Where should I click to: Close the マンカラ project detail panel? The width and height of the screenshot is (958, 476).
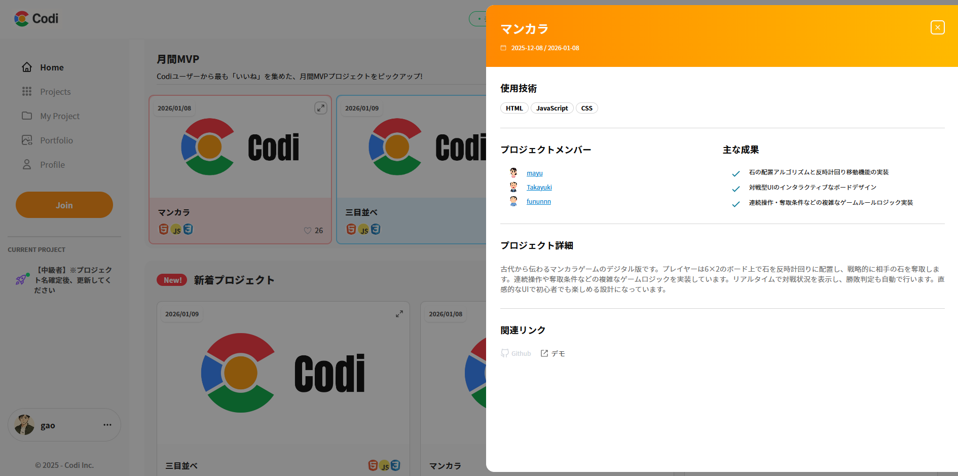point(937,27)
